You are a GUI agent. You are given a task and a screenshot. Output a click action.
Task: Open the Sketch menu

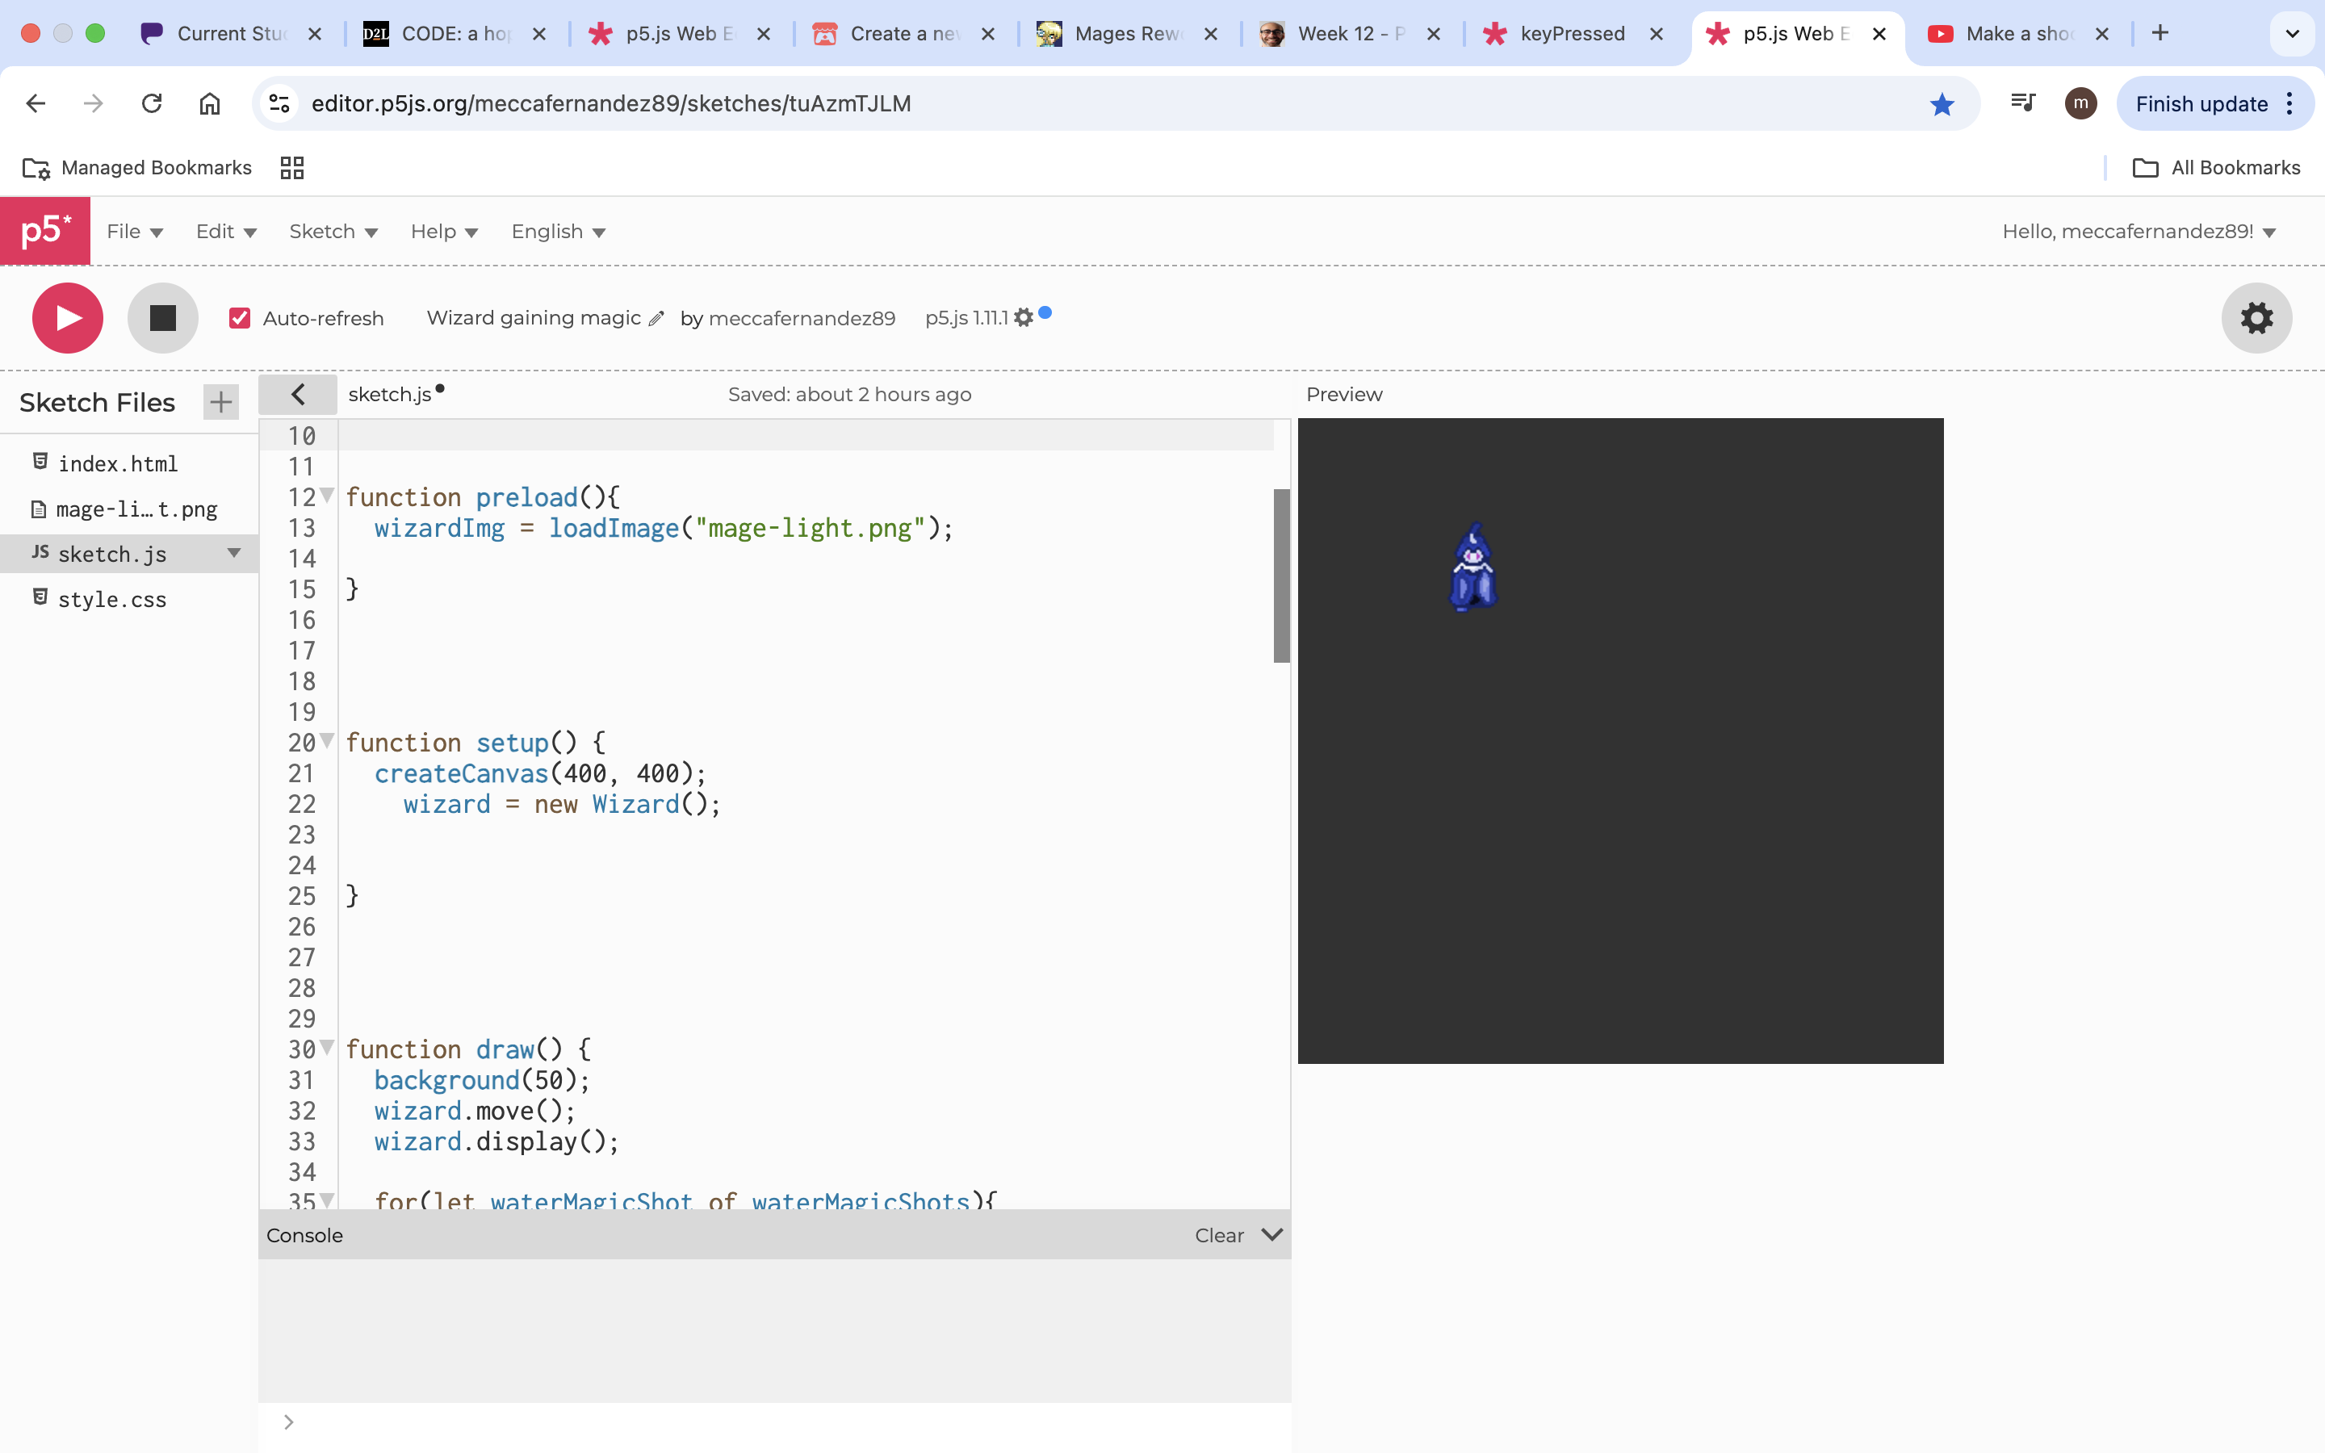point(333,232)
